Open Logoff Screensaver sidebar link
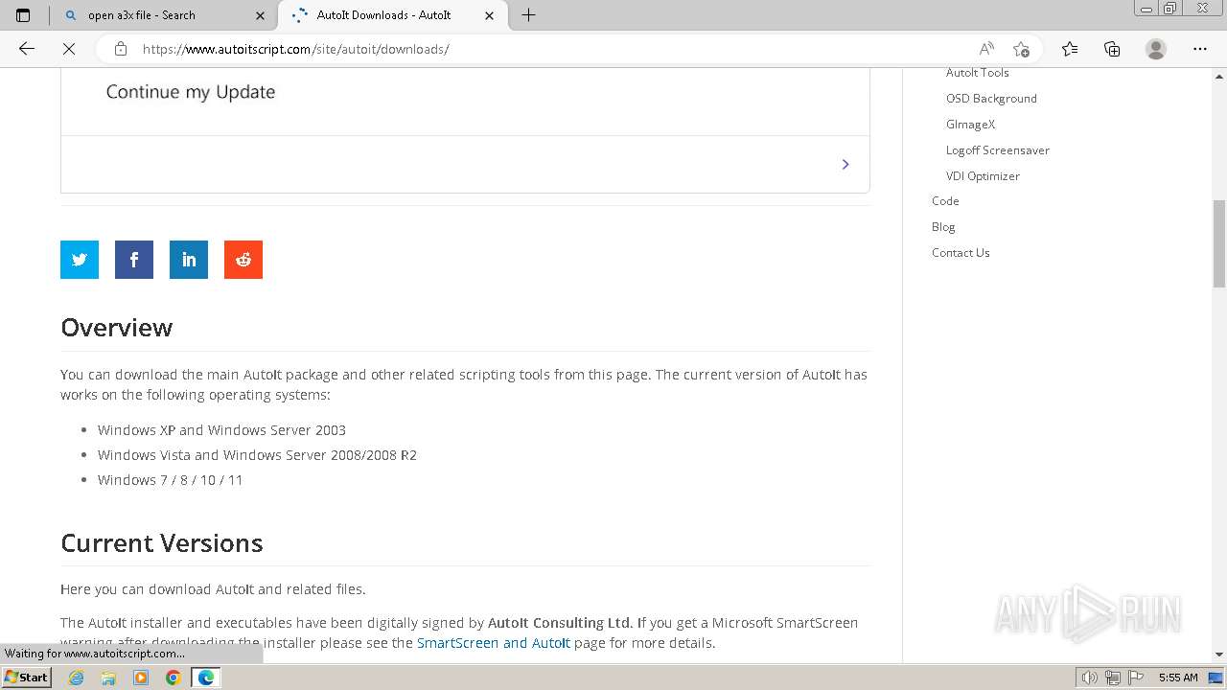Image resolution: width=1227 pixels, height=690 pixels. 997,150
